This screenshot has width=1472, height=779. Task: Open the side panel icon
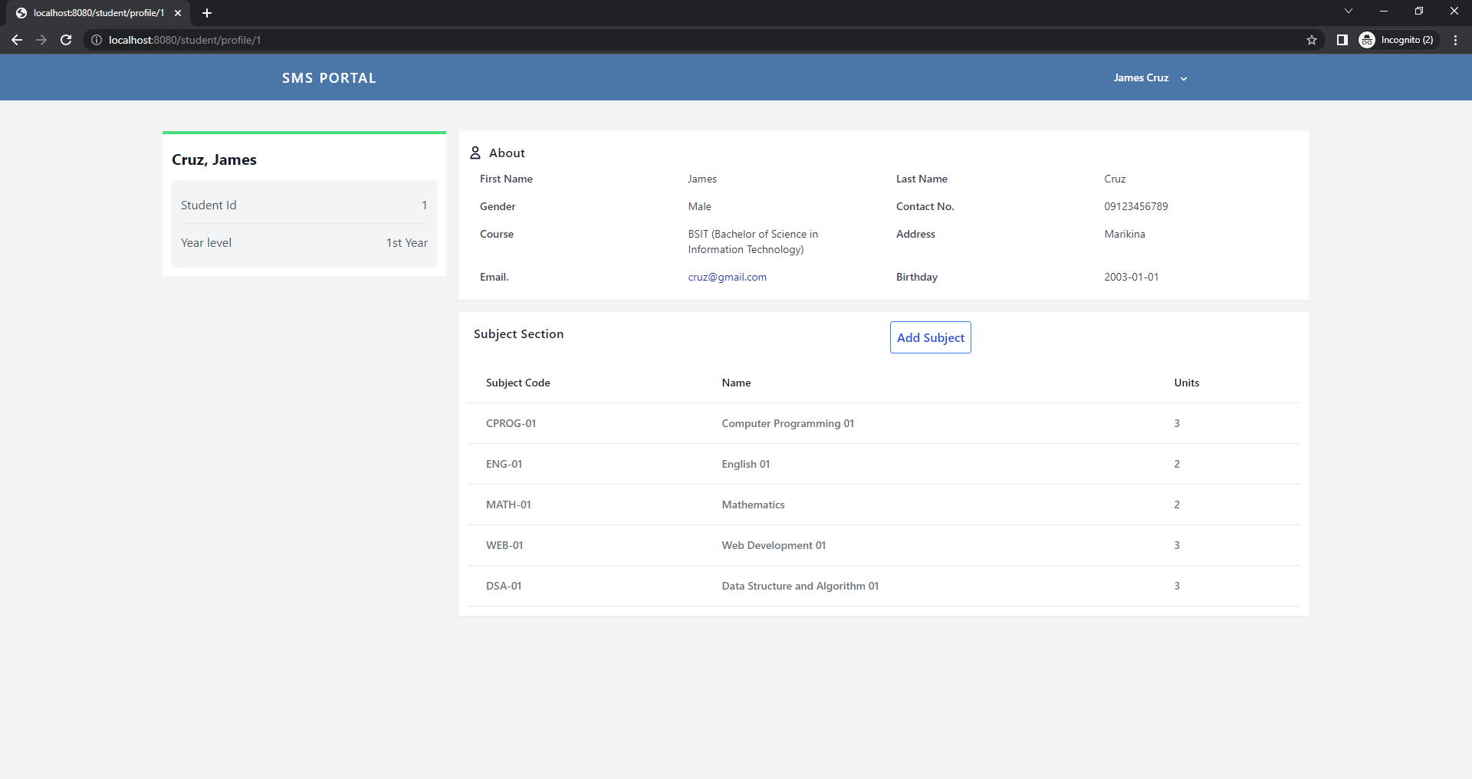click(1342, 40)
